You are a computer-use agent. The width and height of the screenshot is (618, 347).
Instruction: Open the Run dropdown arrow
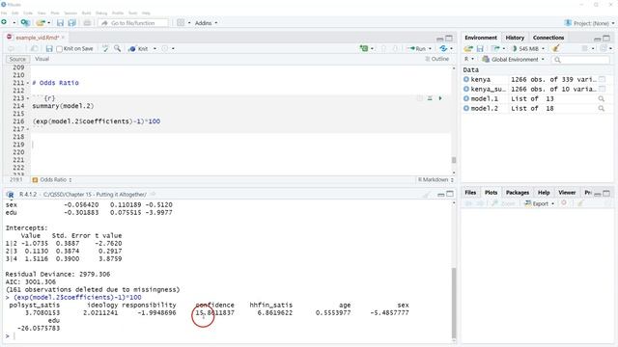[430, 49]
